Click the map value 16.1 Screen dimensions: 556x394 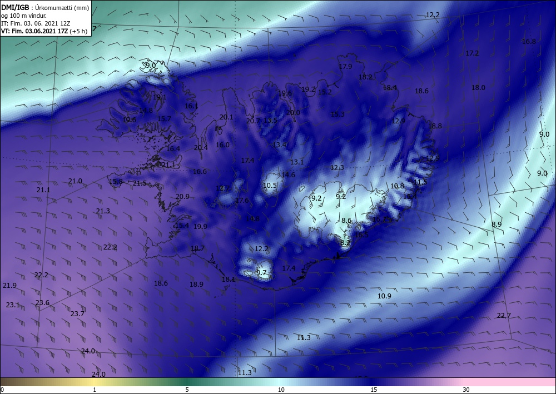pos(191,106)
